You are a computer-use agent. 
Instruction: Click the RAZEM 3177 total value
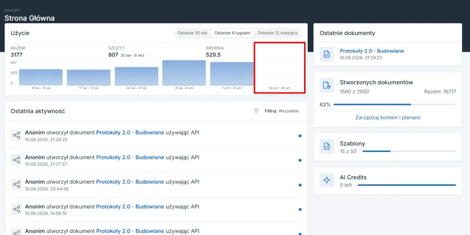[x=17, y=55]
